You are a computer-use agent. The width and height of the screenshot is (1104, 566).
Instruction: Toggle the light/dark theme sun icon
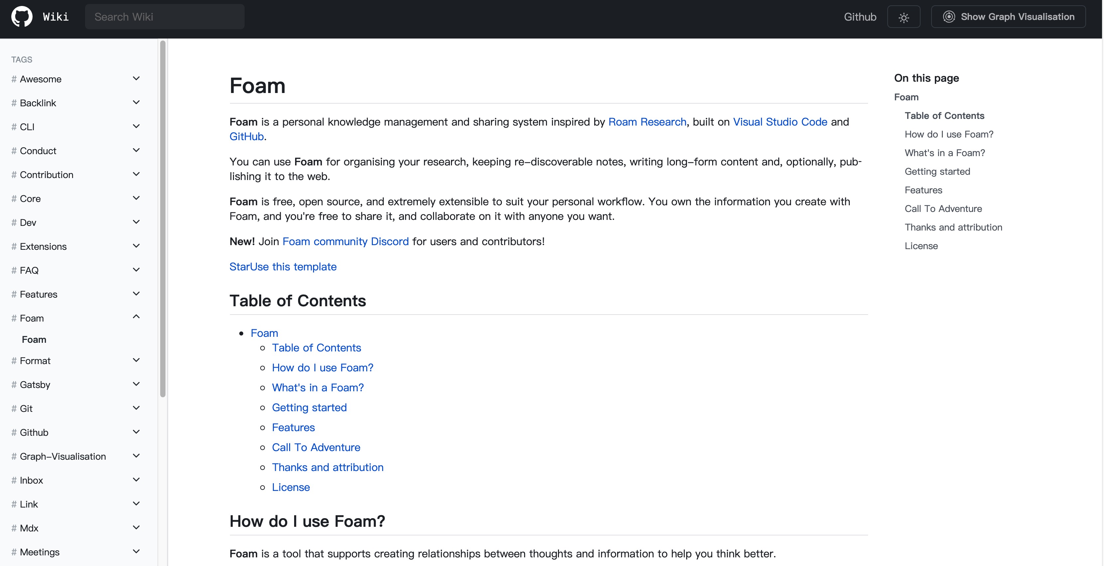pos(903,17)
